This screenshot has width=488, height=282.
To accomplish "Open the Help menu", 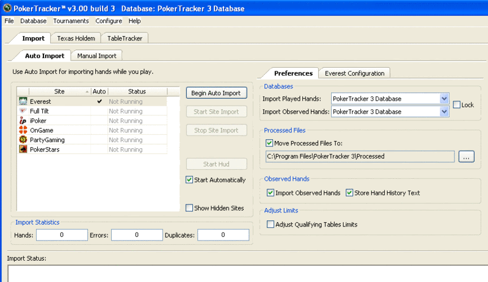I will [134, 21].
